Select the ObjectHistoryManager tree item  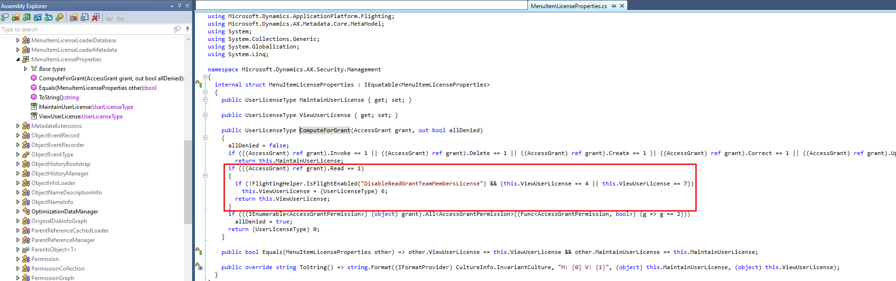[x=60, y=174]
